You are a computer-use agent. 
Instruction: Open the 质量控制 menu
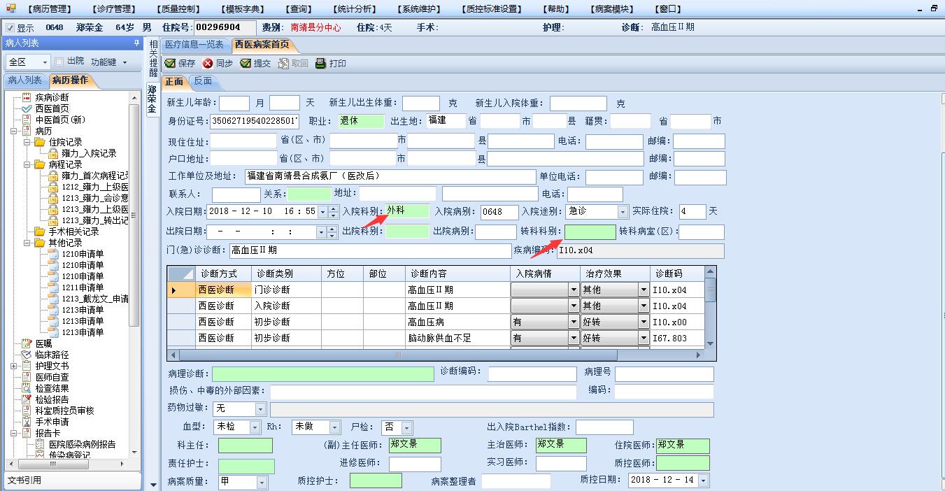coord(178,9)
